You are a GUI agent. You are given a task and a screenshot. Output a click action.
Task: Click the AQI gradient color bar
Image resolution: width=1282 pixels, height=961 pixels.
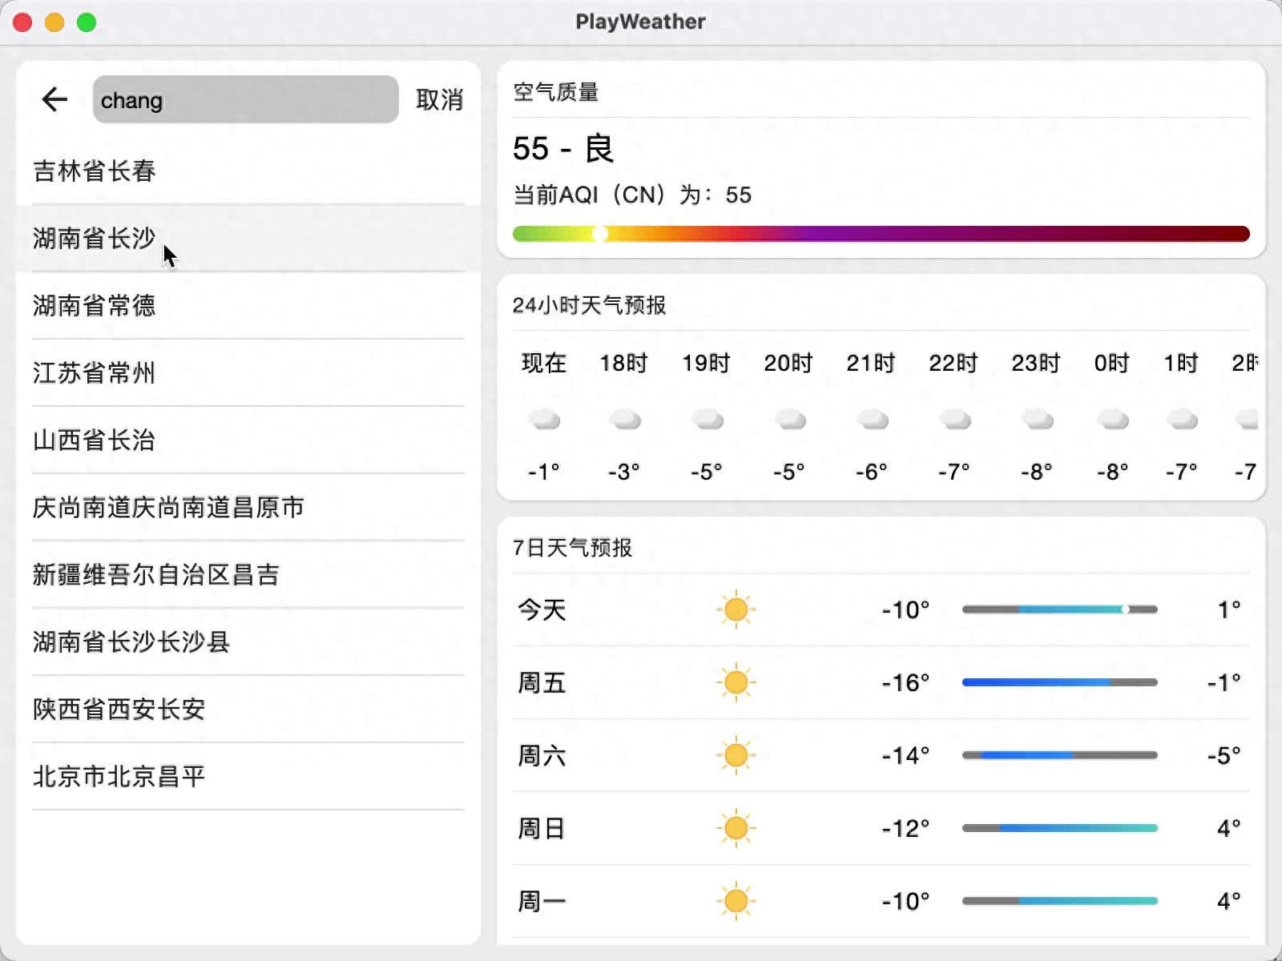click(x=881, y=233)
